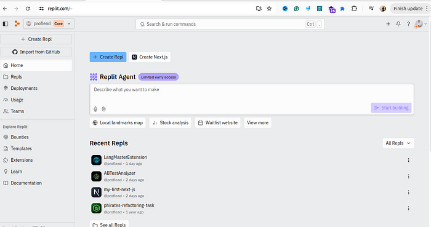Open the LangMasterExtension repl
The image size is (431, 227).
(x=126, y=157)
